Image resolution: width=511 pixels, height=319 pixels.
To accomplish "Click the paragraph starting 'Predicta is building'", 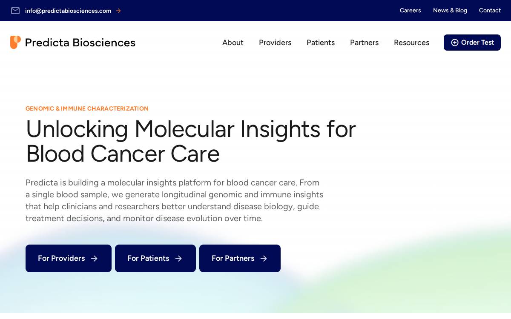I will 175,200.
